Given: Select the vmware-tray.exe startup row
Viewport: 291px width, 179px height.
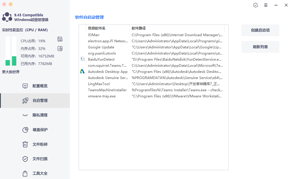Looking at the screenshot, I should pyautogui.click(x=102, y=96).
